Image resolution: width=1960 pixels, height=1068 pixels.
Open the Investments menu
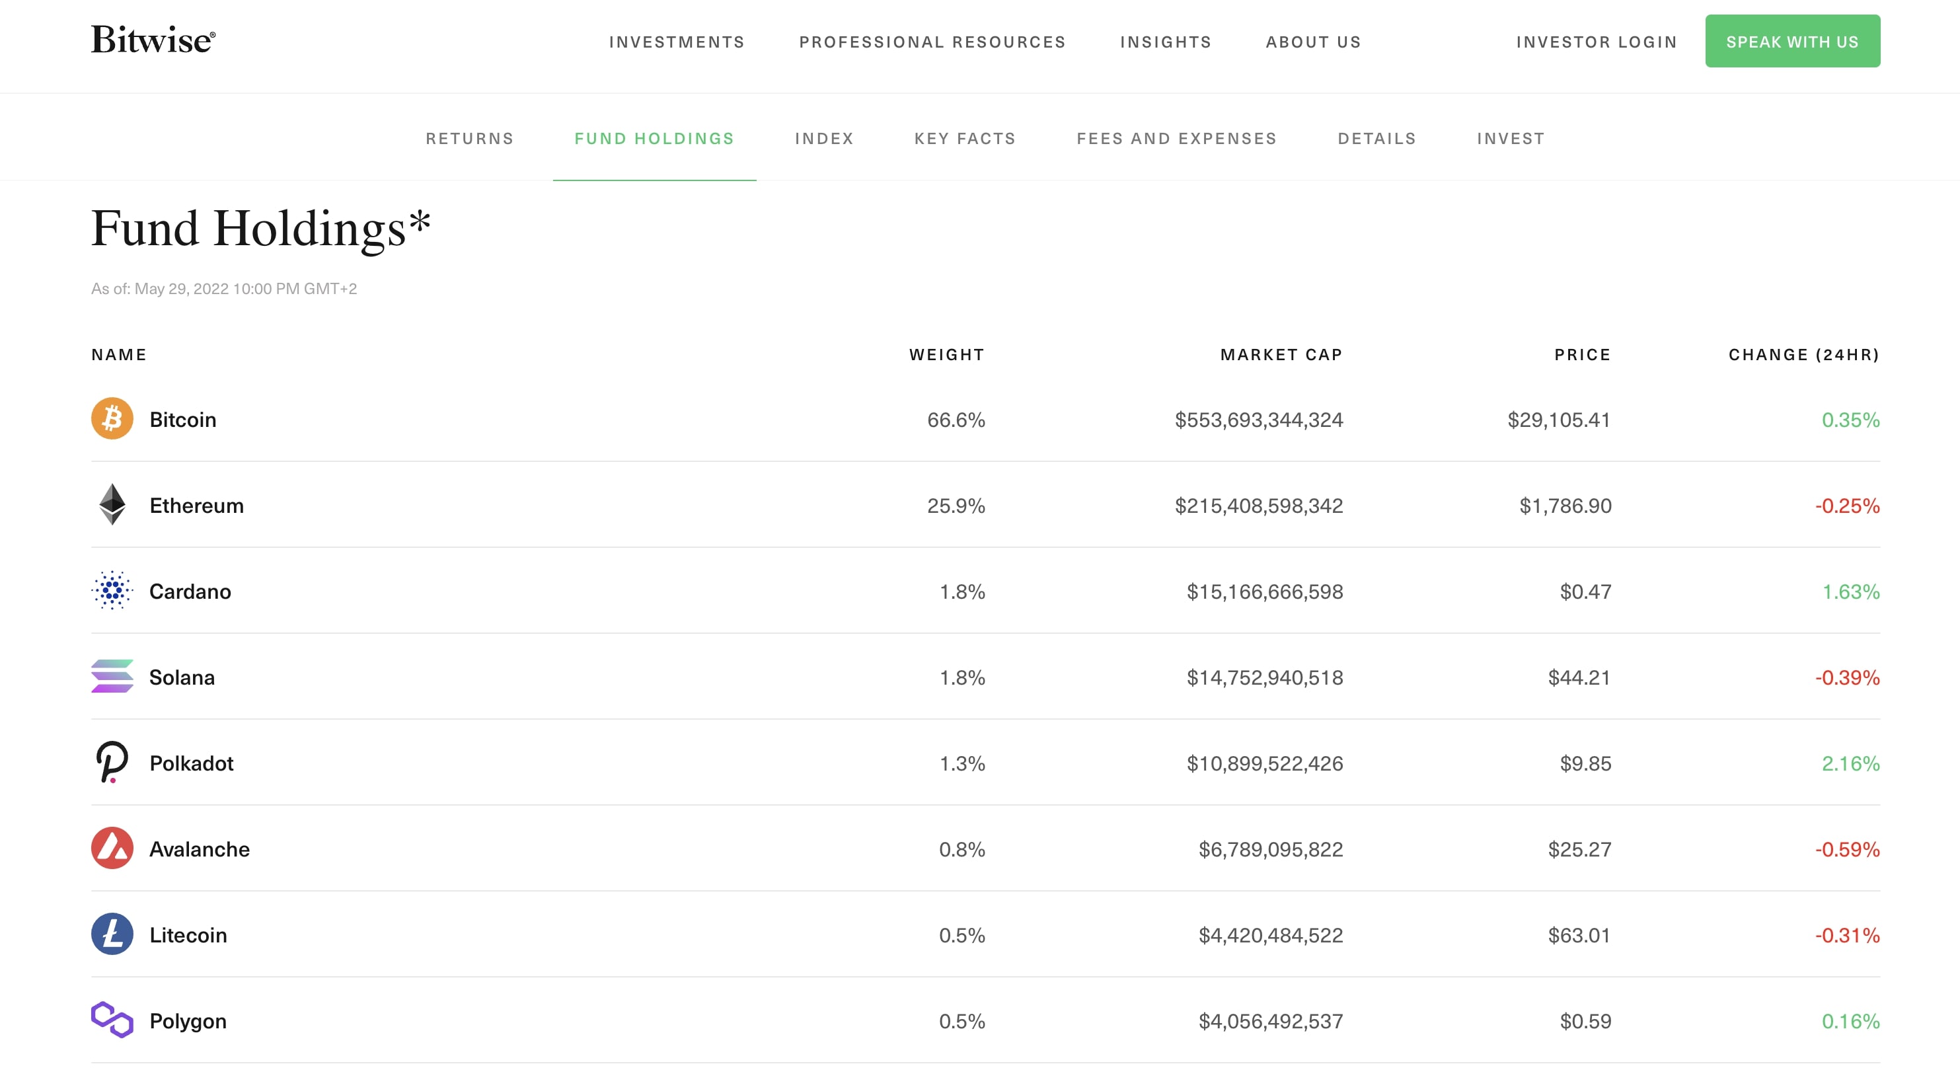tap(677, 42)
